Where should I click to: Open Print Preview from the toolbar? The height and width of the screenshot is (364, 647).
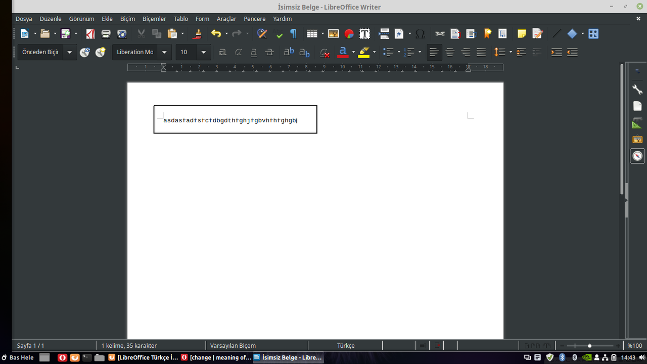(x=122, y=34)
